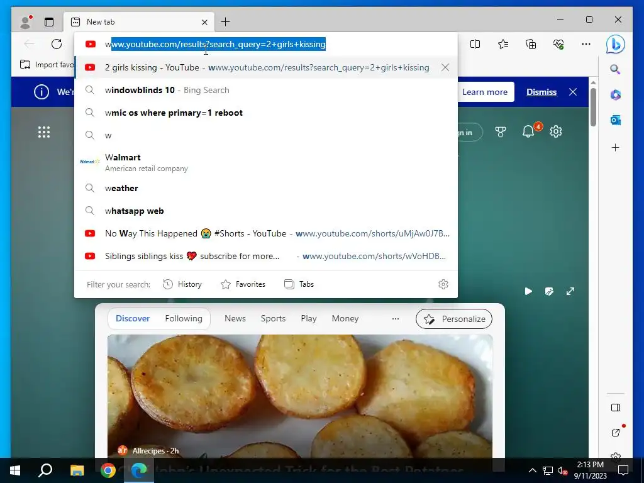
Task: Select wmic os where primary=1 reboot suggestion
Action: click(266, 113)
